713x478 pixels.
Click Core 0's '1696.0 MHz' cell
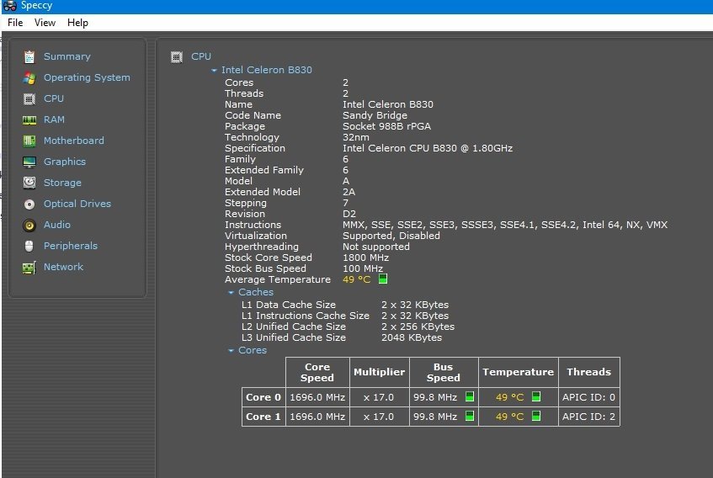[x=317, y=397]
